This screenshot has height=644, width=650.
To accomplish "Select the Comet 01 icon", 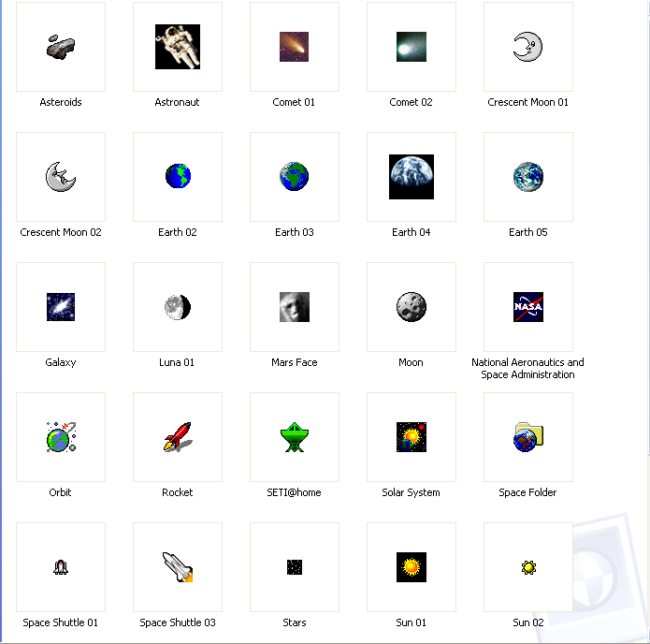I will 295,47.
